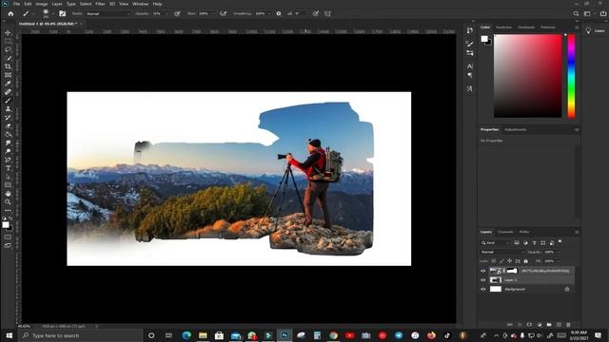The width and height of the screenshot is (609, 342).
Task: Select the Clone Stamp tool
Action: (x=8, y=109)
